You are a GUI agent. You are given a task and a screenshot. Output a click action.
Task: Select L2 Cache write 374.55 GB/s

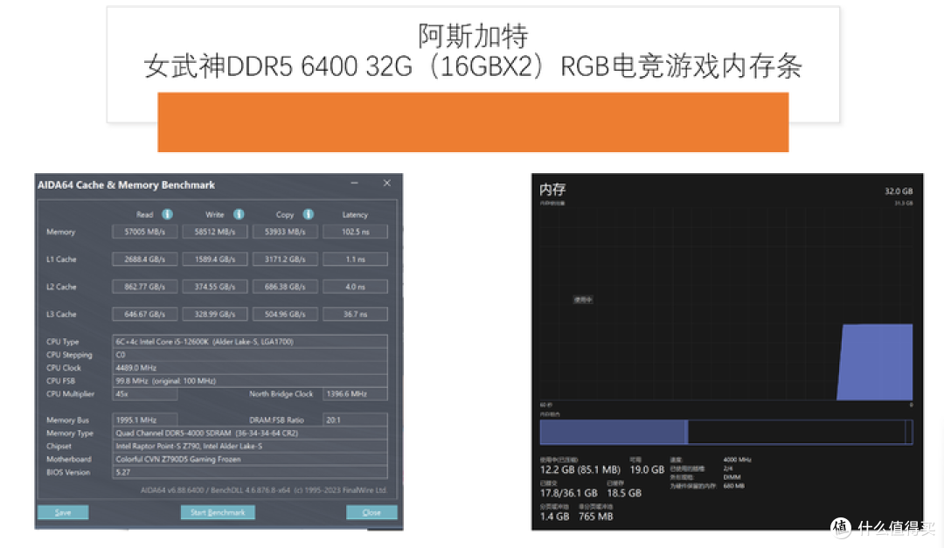click(x=215, y=288)
